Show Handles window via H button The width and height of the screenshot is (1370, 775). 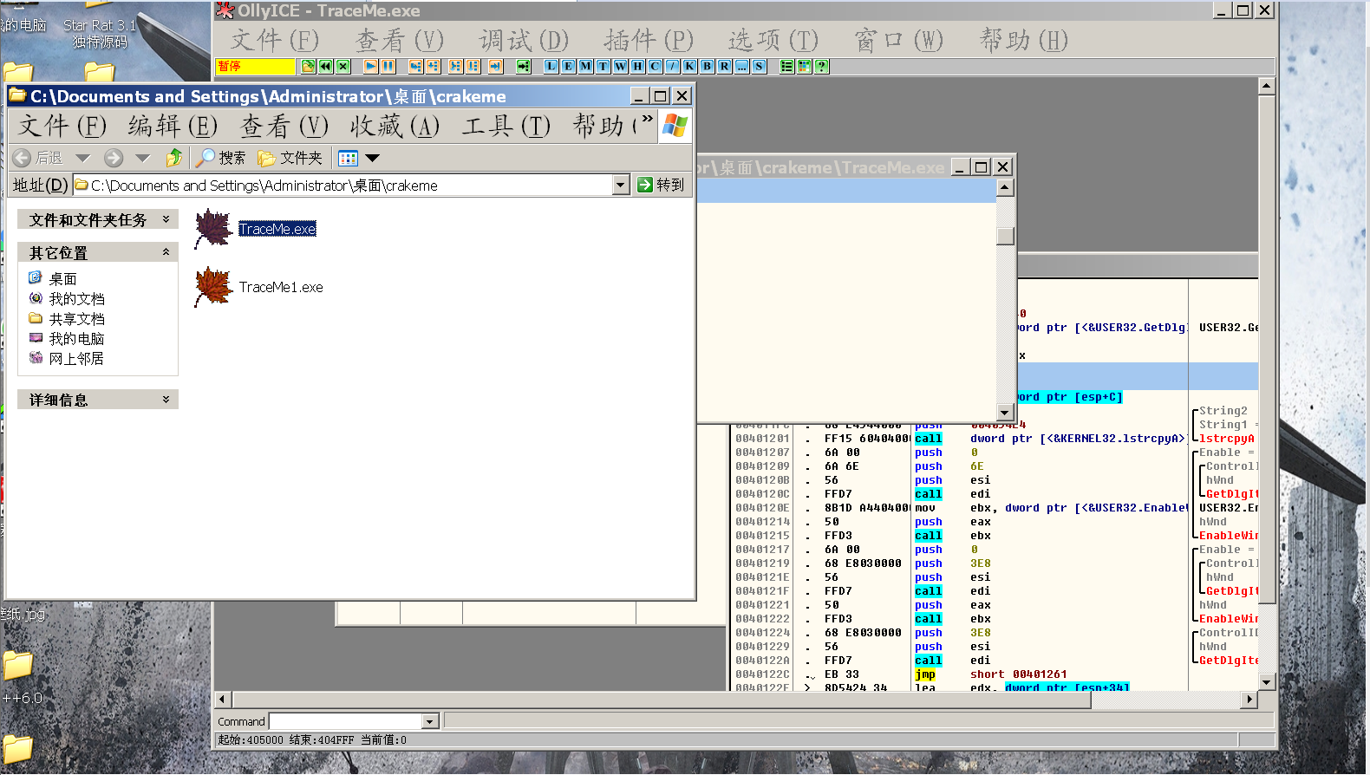637,66
